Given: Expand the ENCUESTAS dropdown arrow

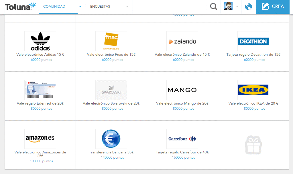Looking at the screenshot, I should pos(127,7).
